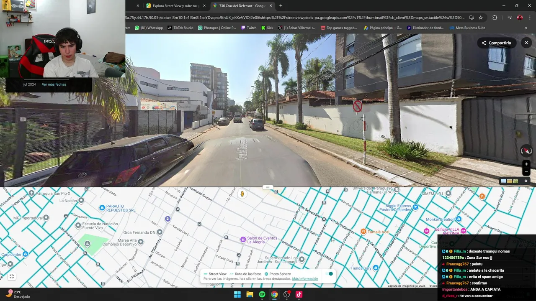Open File Explorer from the taskbar
The width and height of the screenshot is (536, 301).
tap(250, 294)
